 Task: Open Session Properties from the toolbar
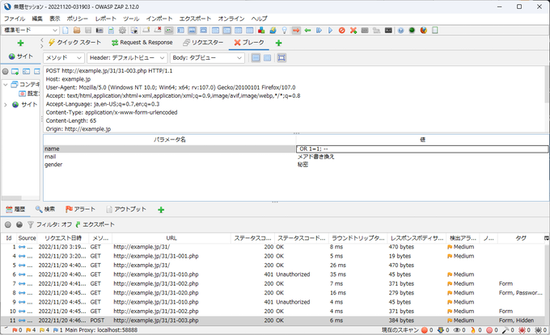111,31
